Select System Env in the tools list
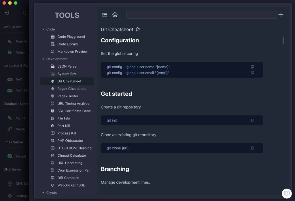295x201 pixels. 67,74
